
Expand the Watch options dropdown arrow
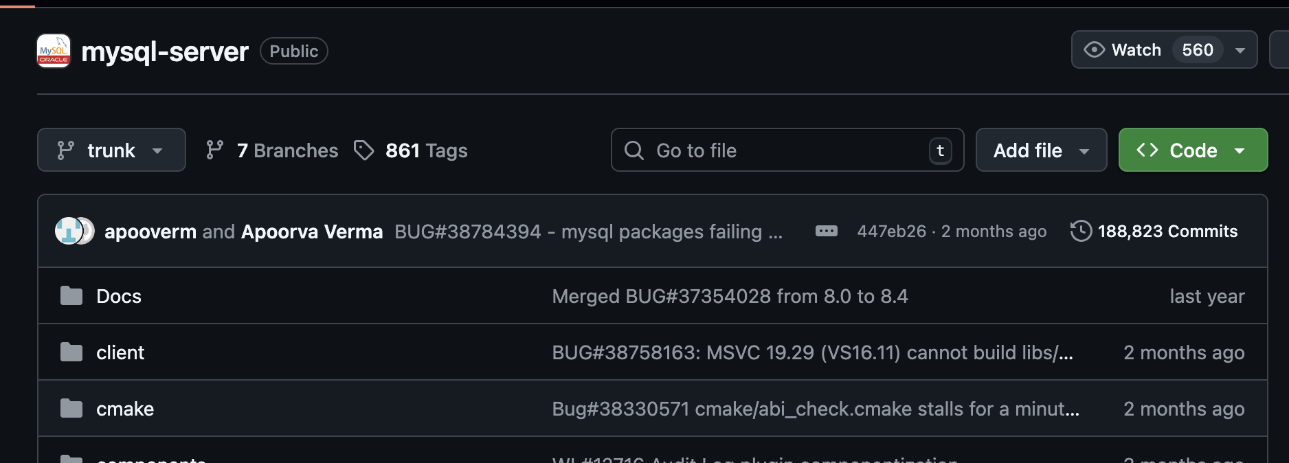click(x=1241, y=49)
